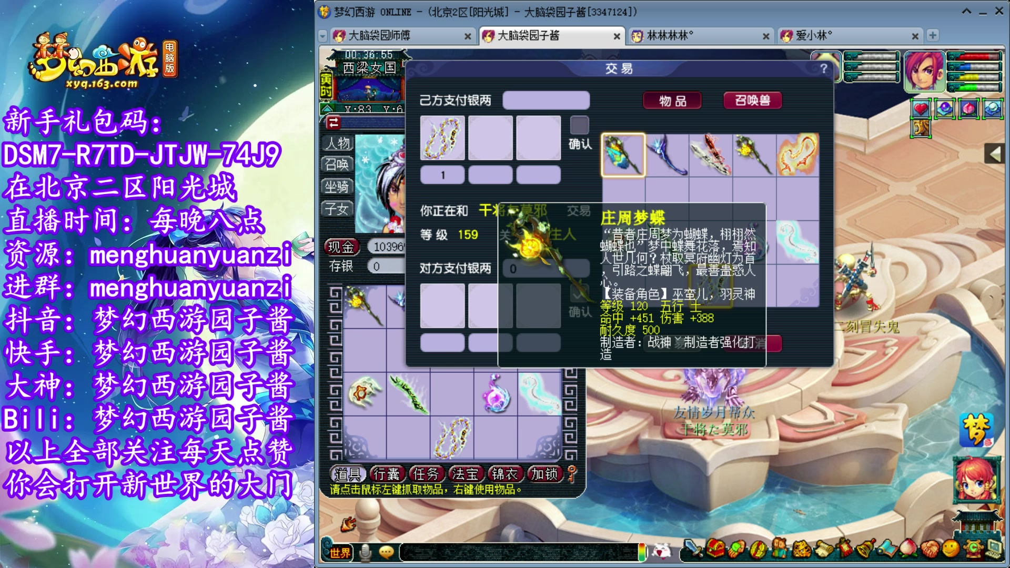Open the 行囊 bag tab
Image resolution: width=1010 pixels, height=568 pixels.
pos(387,474)
